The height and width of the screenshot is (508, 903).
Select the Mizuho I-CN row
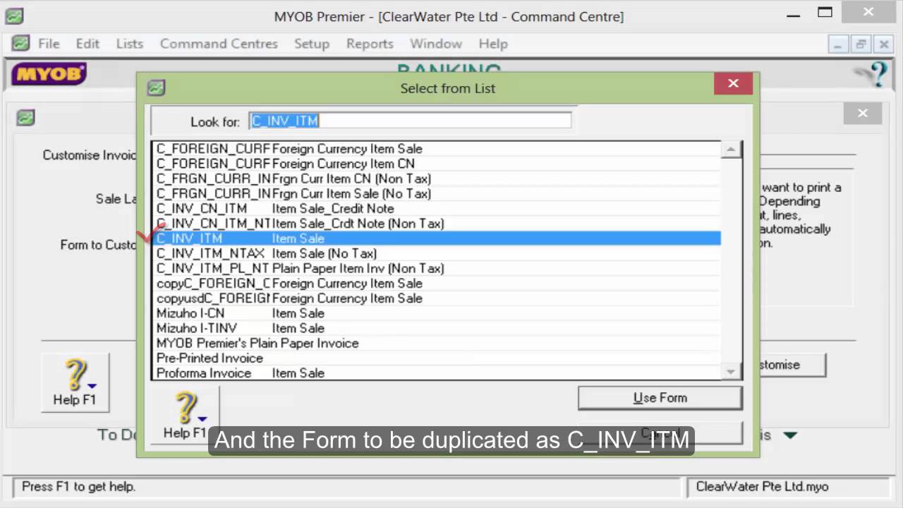437,313
